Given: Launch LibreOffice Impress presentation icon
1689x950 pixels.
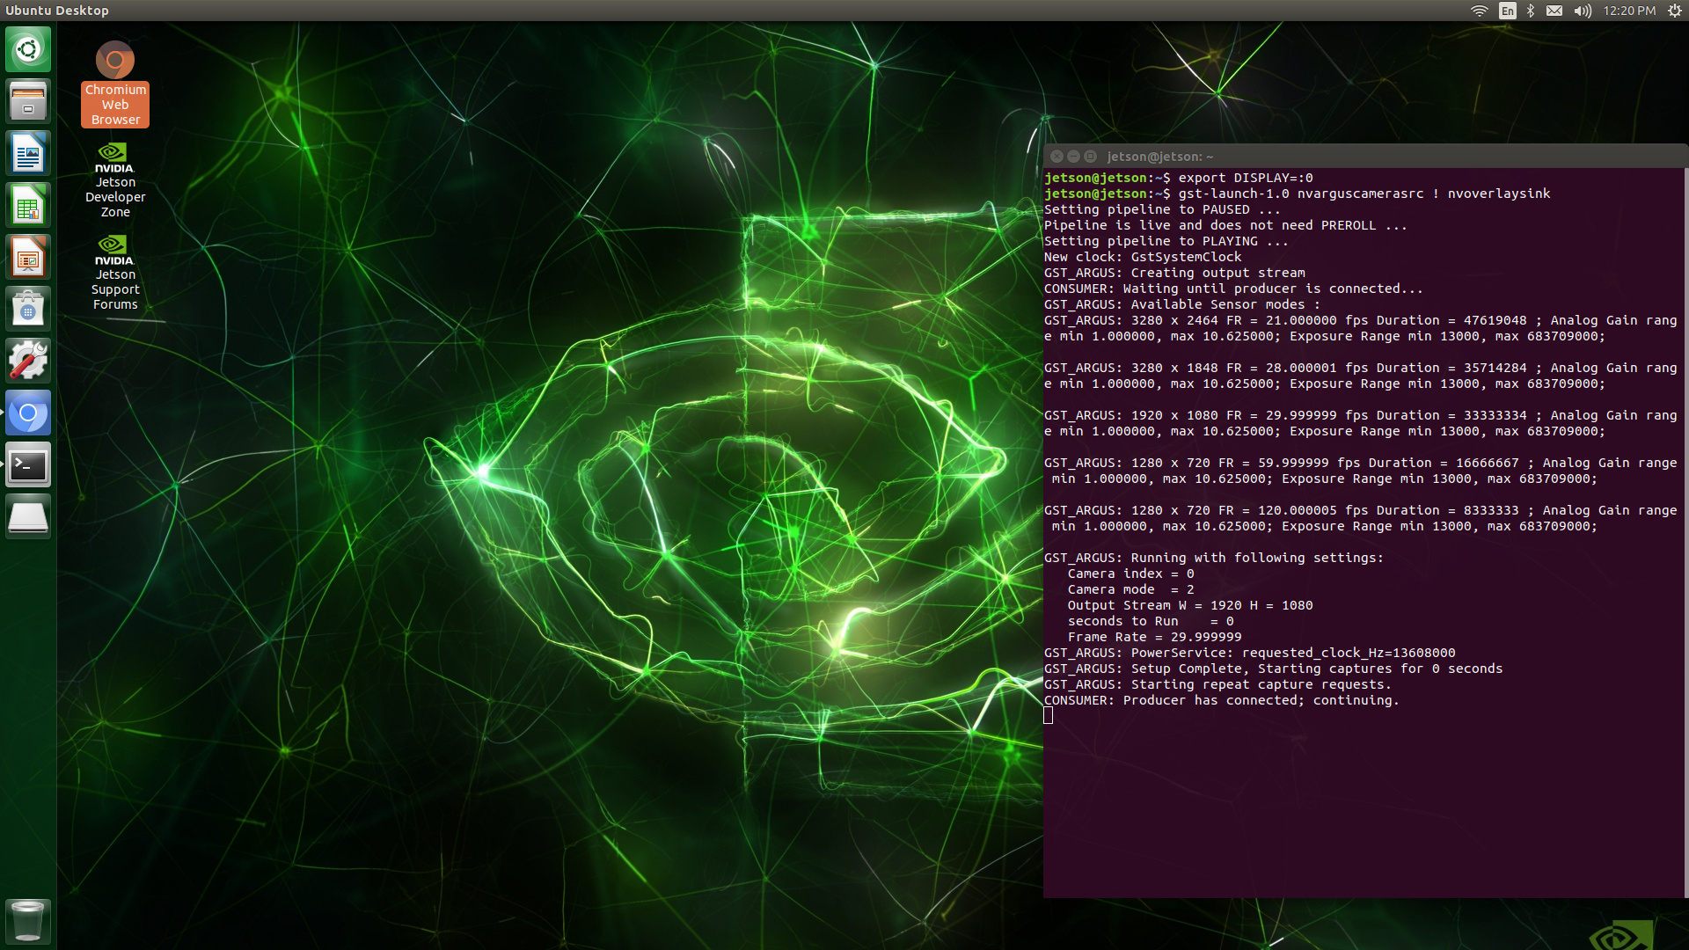Looking at the screenshot, I should click(28, 258).
